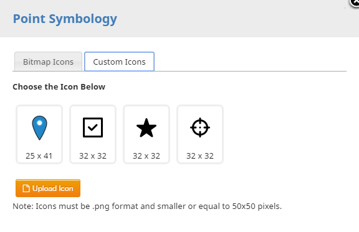Select the crosshair target icon
Image resolution: width=359 pixels, height=232 pixels.
(200, 128)
